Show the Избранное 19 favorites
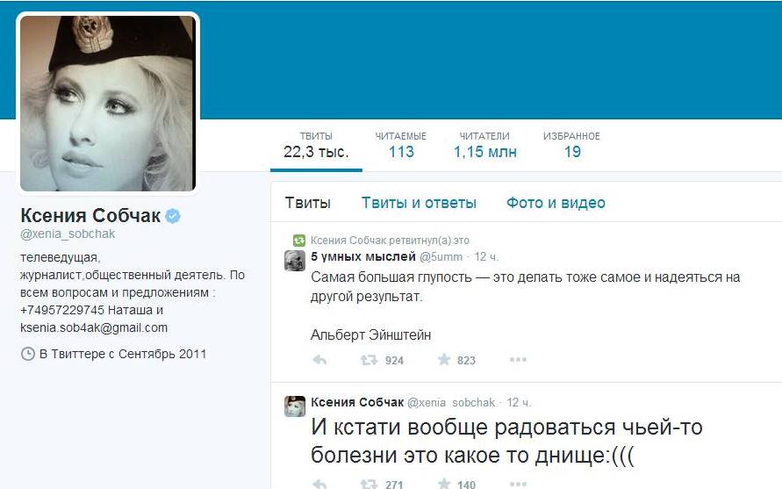The width and height of the screenshot is (782, 489). 571,145
